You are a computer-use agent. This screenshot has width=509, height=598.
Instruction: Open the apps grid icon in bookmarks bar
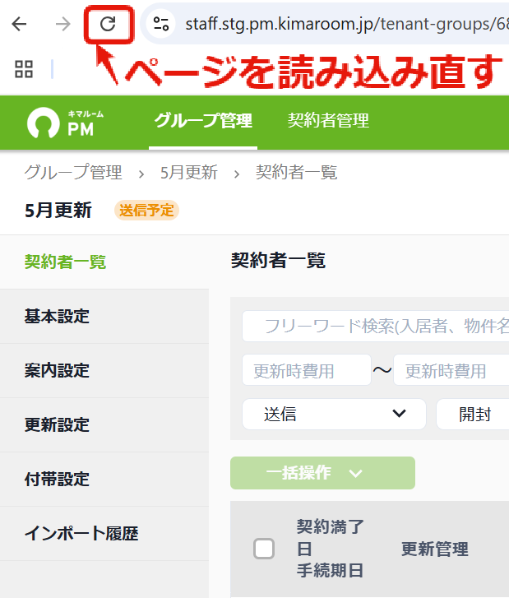tap(24, 69)
